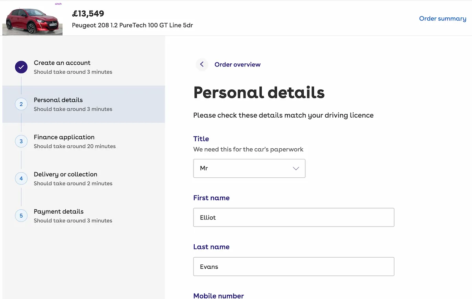Click the step 5 number circle
This screenshot has height=299, width=472.
21,216
